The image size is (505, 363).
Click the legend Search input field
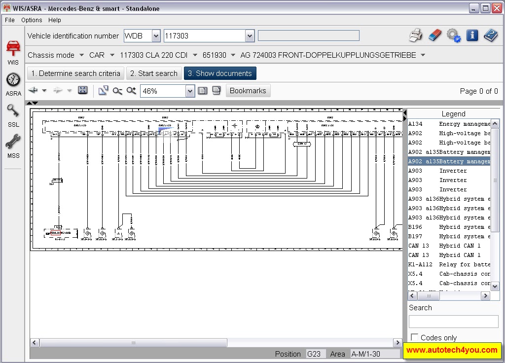coord(454,322)
